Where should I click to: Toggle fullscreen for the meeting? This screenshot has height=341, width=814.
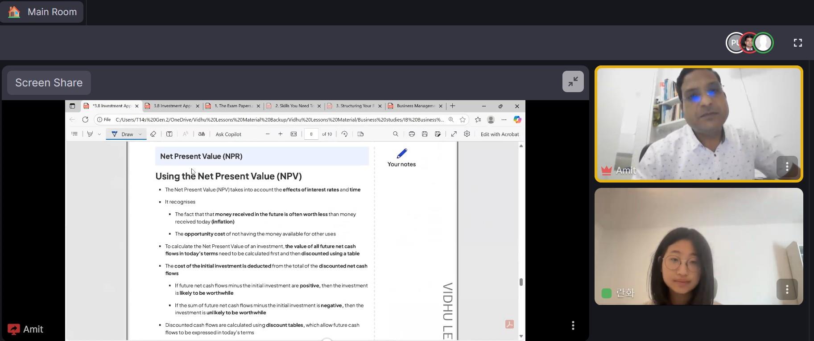click(x=798, y=43)
